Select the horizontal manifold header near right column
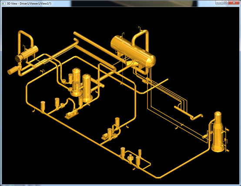The image size is (241, 186). pos(188,113)
